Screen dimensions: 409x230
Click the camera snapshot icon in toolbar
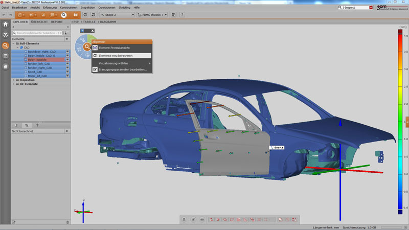[x=76, y=15]
